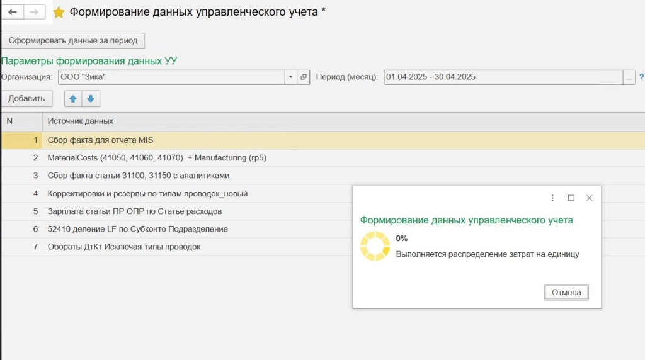Screen dimensions: 645x360
Task: Move row up with blue up arrow
Action: [x=73, y=99]
